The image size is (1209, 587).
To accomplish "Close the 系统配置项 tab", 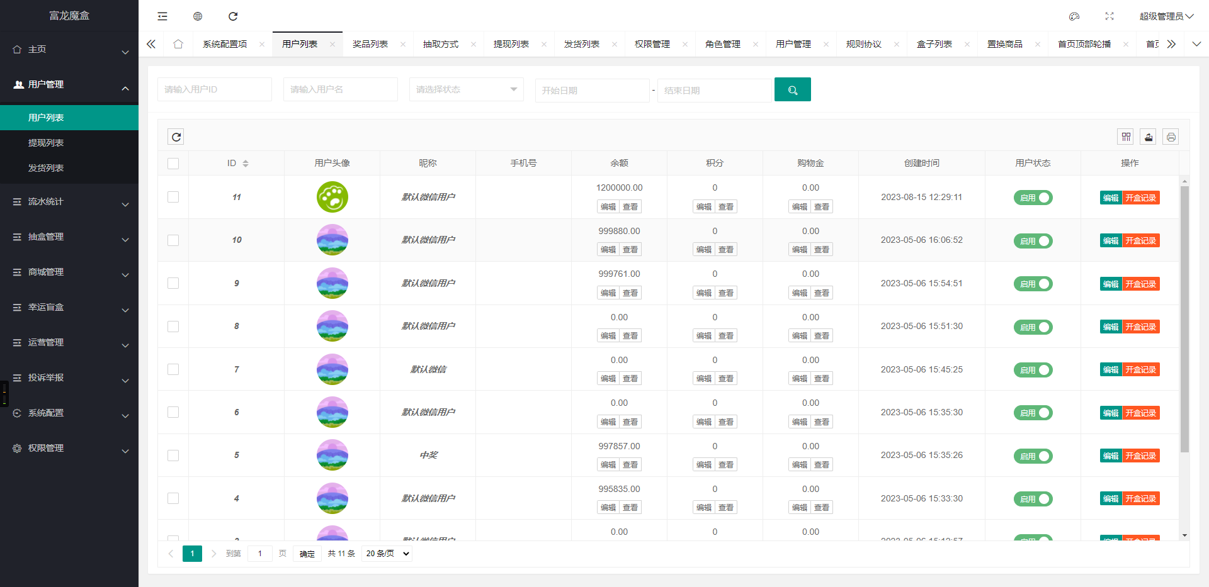I will tap(262, 44).
